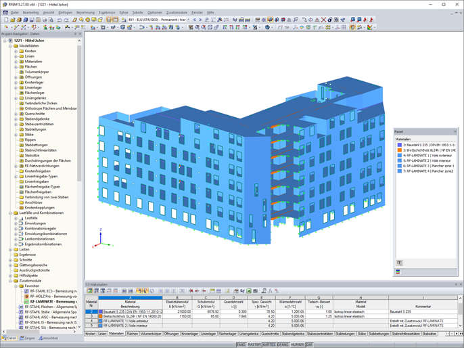464x348 pixels.
Task: Open the Datei menu
Action: pos(14,12)
